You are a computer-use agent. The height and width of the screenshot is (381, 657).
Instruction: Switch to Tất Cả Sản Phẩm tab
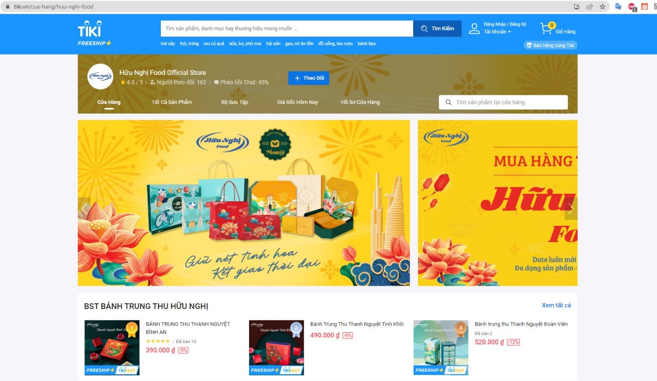pos(172,102)
